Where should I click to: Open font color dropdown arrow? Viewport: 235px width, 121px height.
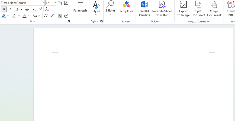tap(29, 16)
